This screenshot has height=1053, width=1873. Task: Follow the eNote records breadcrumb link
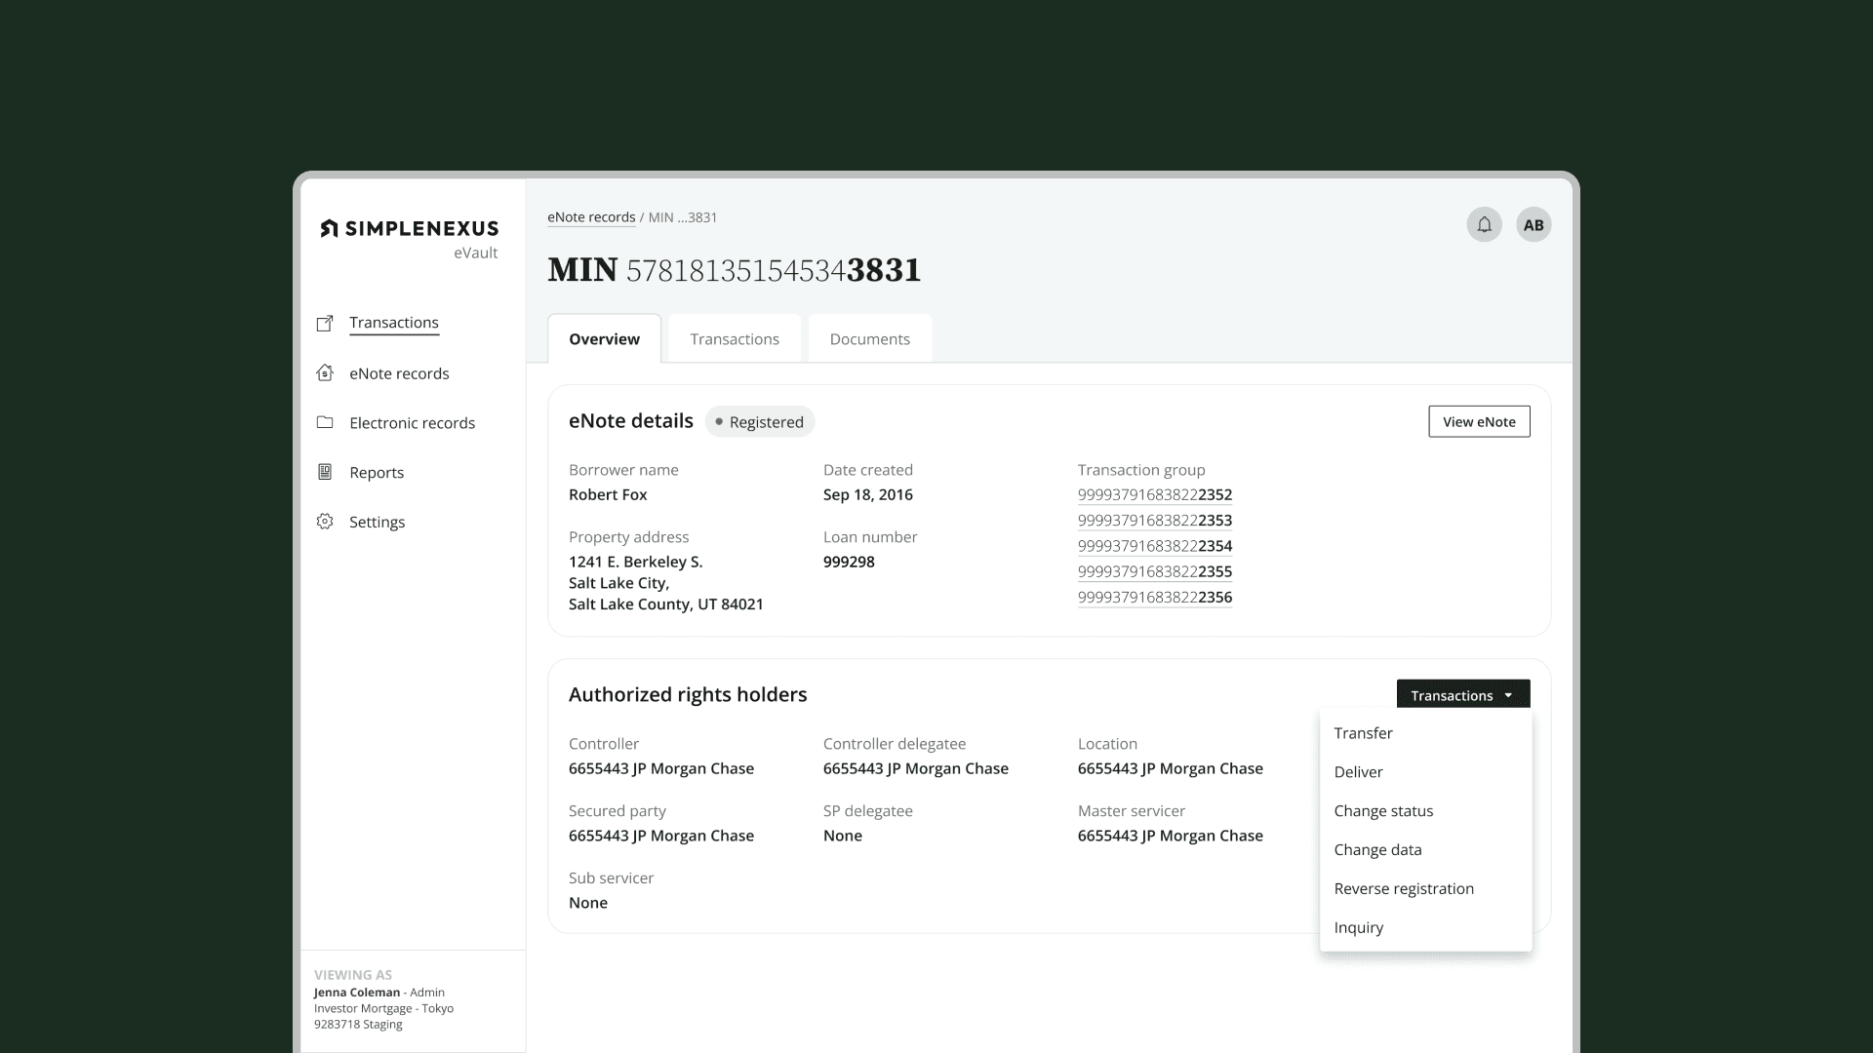[591, 216]
